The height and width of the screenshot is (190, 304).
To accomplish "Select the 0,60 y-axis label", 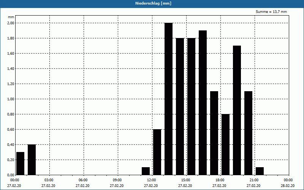I will tap(11, 129).
